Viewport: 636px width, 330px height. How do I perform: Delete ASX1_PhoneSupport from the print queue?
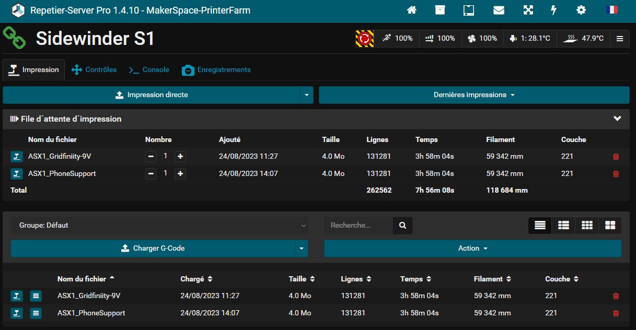pyautogui.click(x=616, y=174)
